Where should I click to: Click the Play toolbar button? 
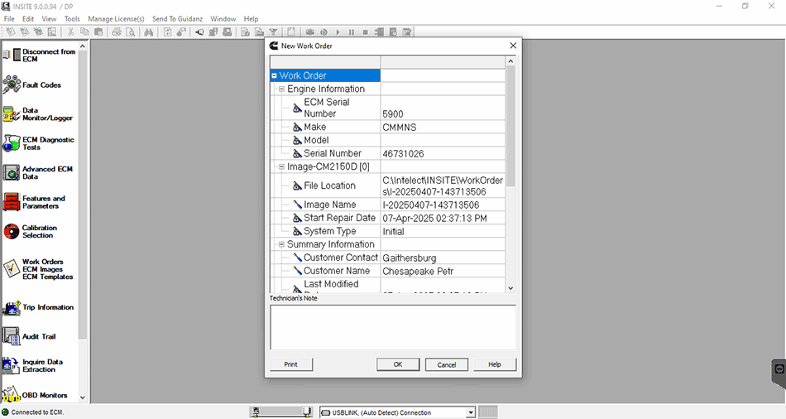pyautogui.click(x=338, y=32)
